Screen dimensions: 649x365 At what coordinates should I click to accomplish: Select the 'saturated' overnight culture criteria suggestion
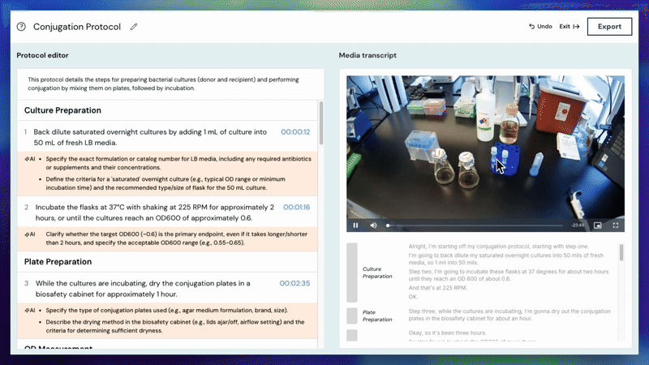165,183
